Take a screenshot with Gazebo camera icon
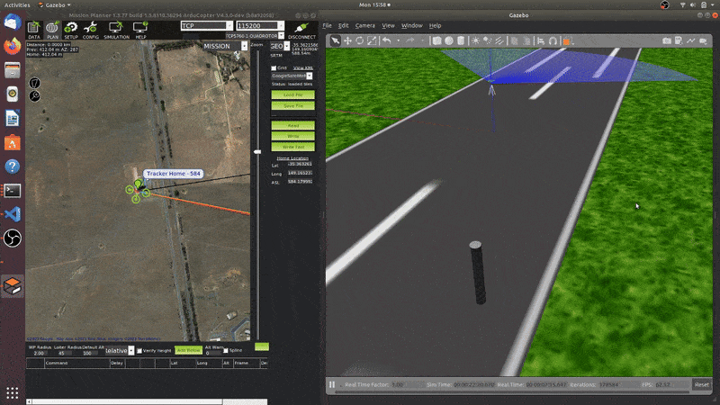Viewport: 720px width, 405px height. (x=667, y=40)
